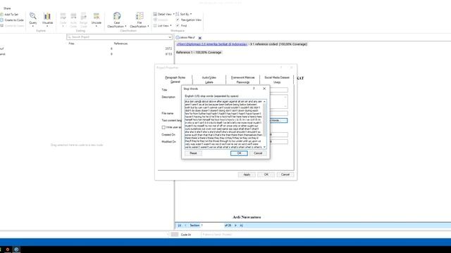Switch to the Users properties tab
Screen dimensions: 451x253
click(277, 82)
